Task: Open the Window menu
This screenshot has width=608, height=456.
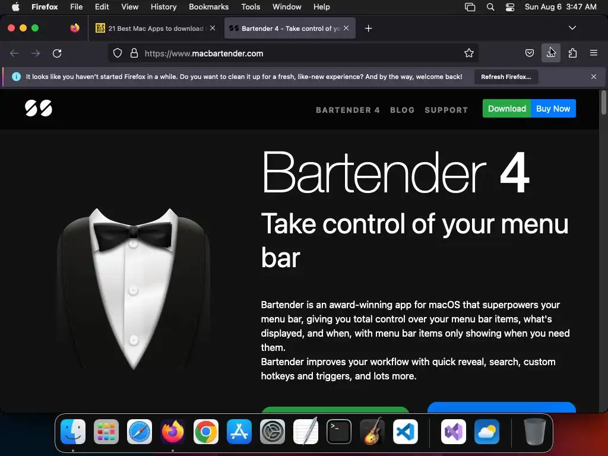Action: click(x=287, y=7)
